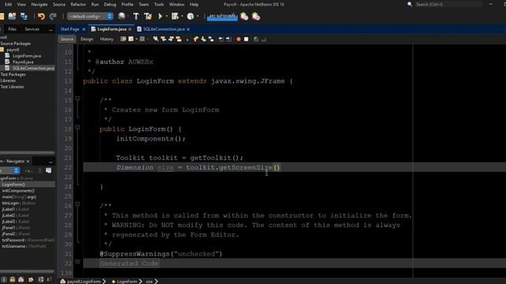Click the globe browser icon in toolbar
The height and width of the screenshot is (284, 506).
121,16
